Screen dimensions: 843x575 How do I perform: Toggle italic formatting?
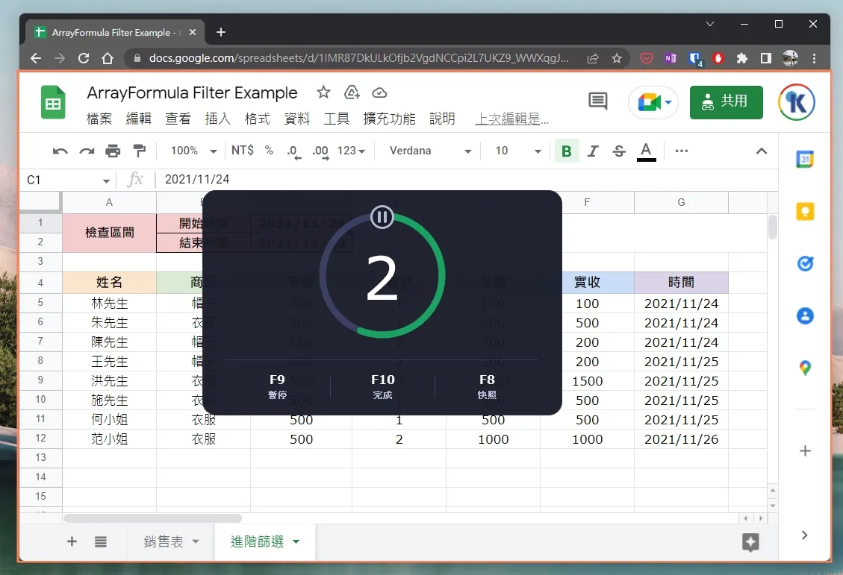(x=593, y=151)
